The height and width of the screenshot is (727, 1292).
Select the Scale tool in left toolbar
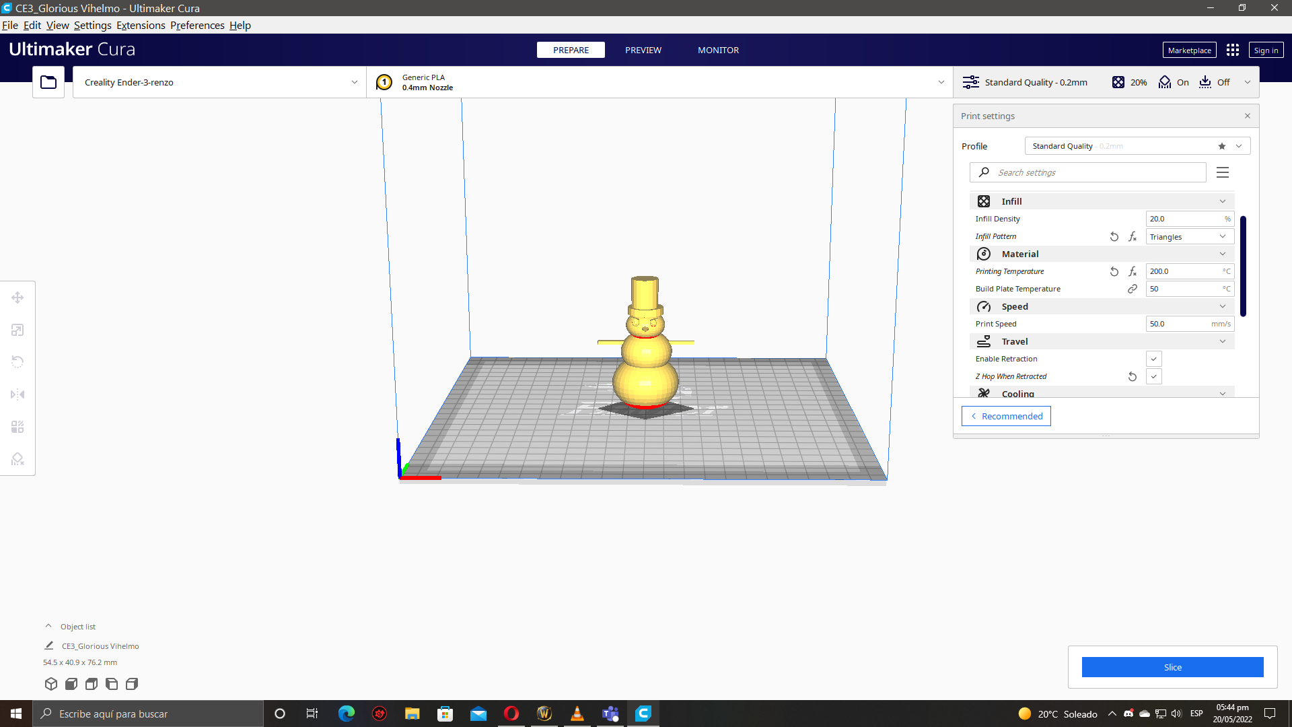[x=17, y=330]
